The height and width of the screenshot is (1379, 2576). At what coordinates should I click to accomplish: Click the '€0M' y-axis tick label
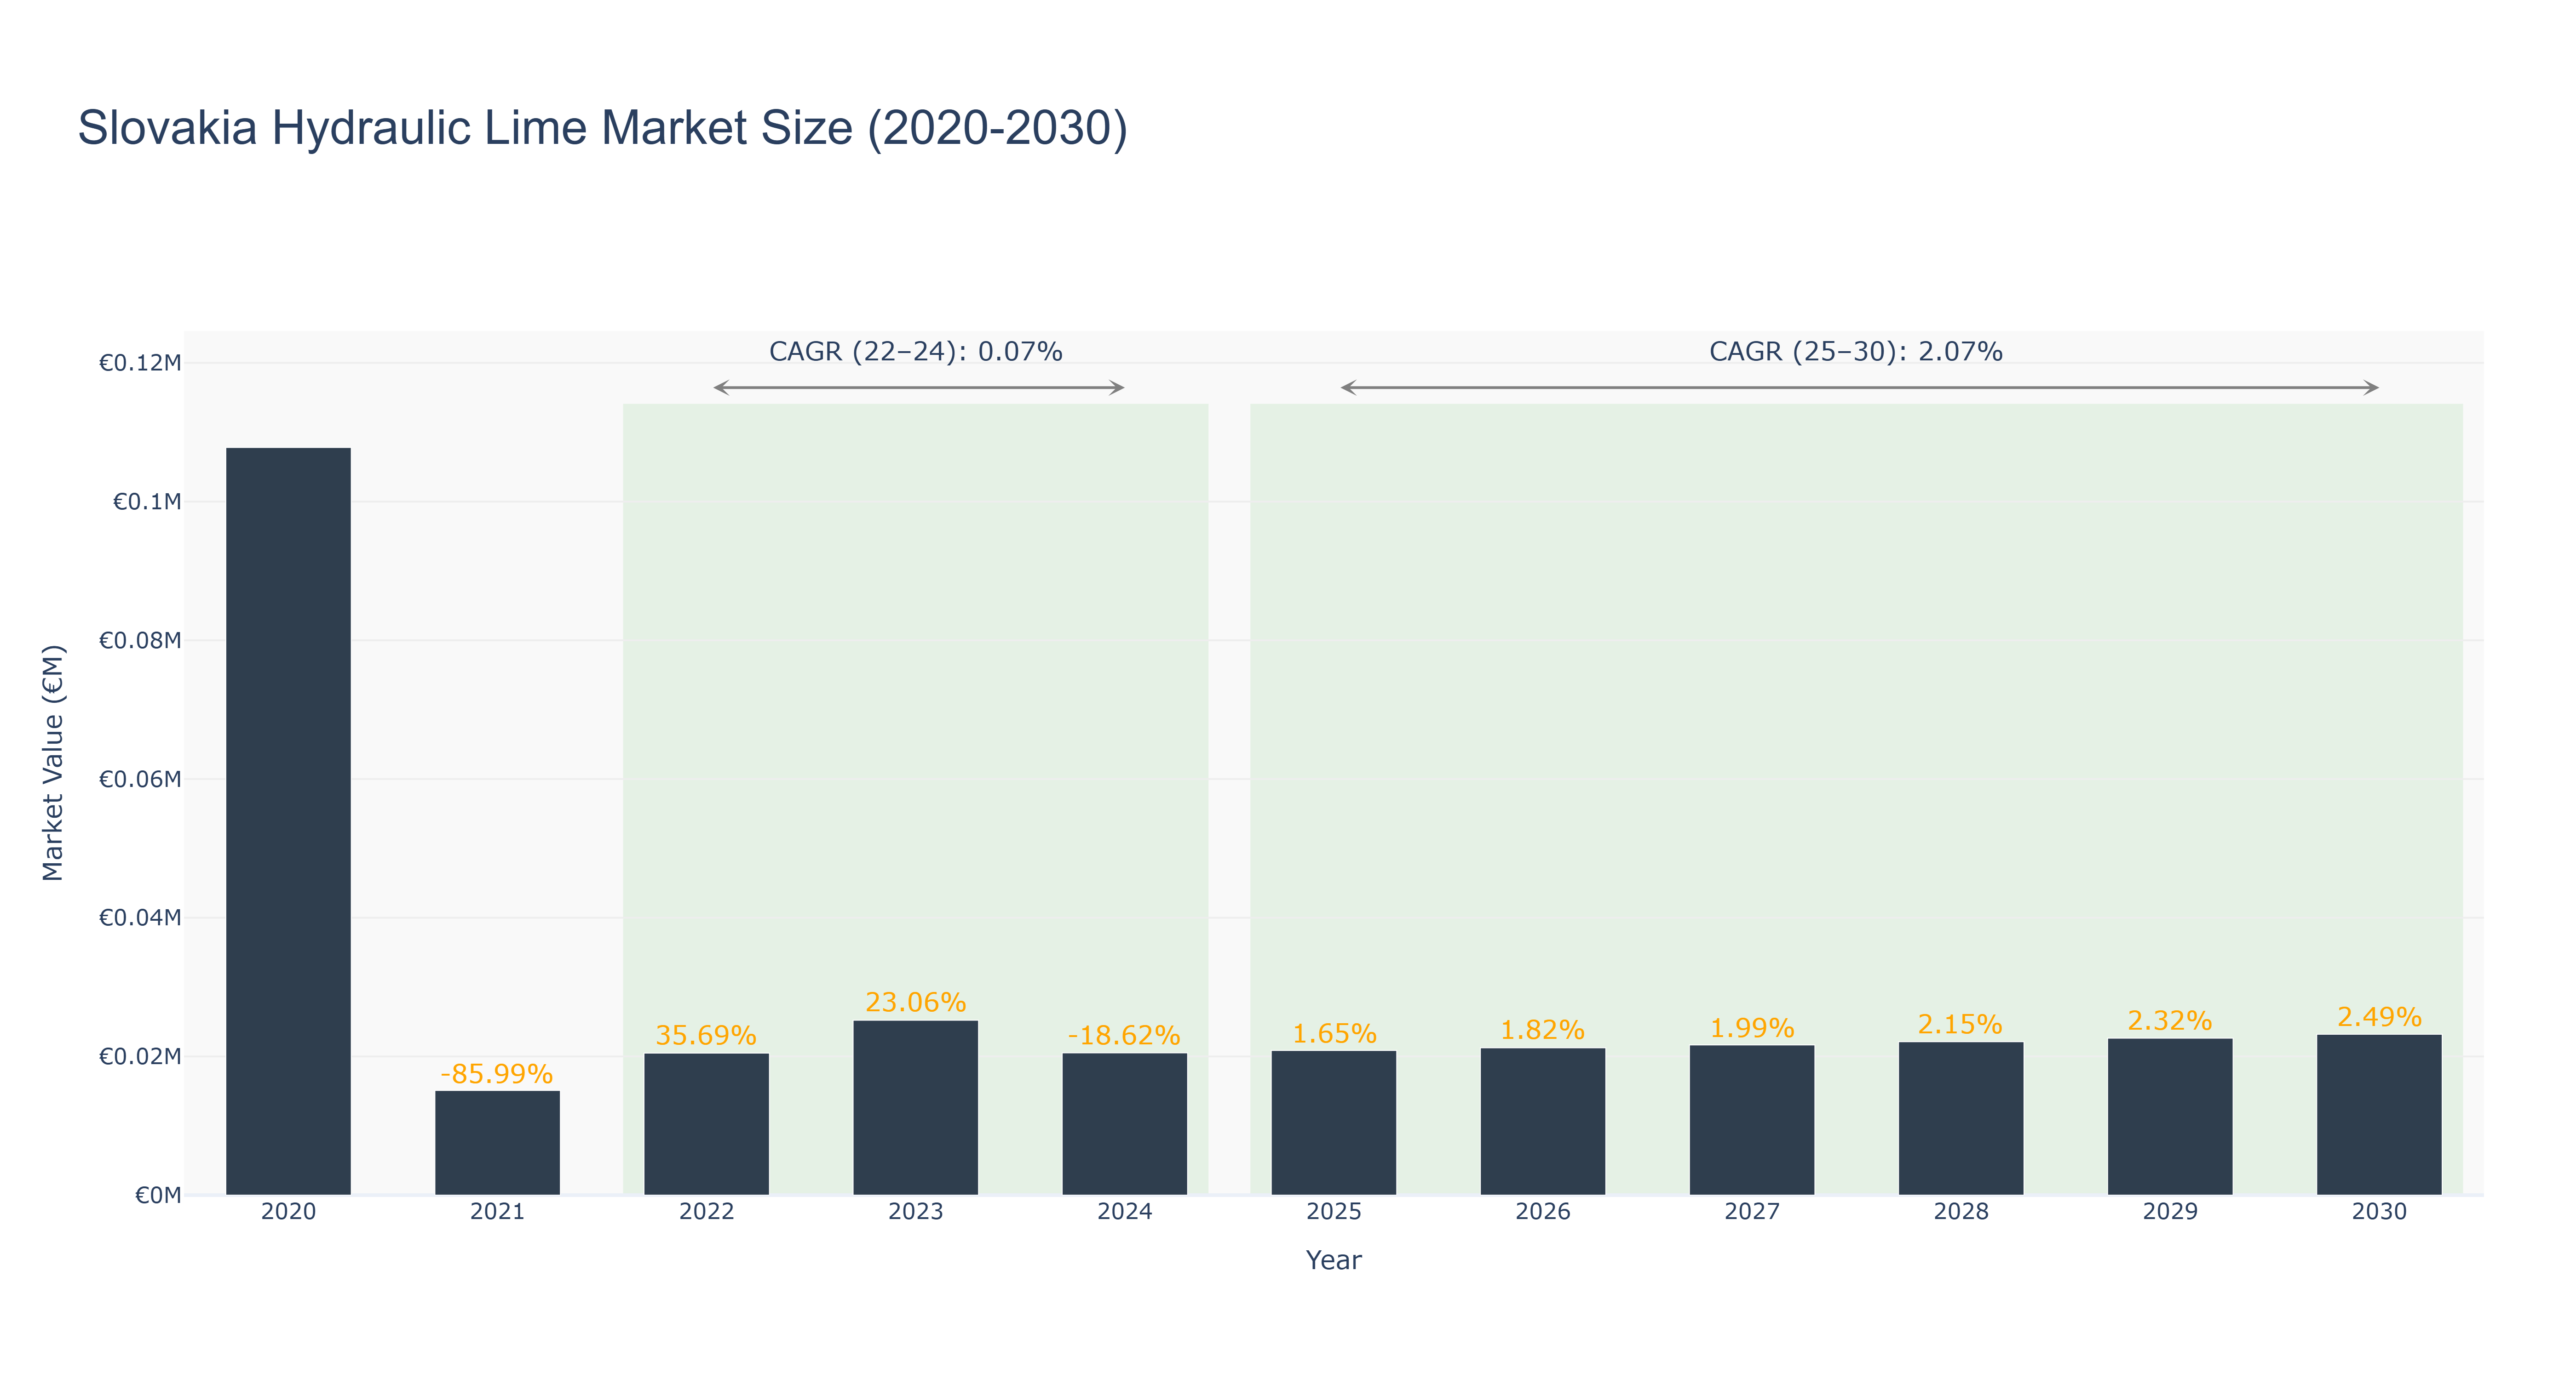point(158,1195)
